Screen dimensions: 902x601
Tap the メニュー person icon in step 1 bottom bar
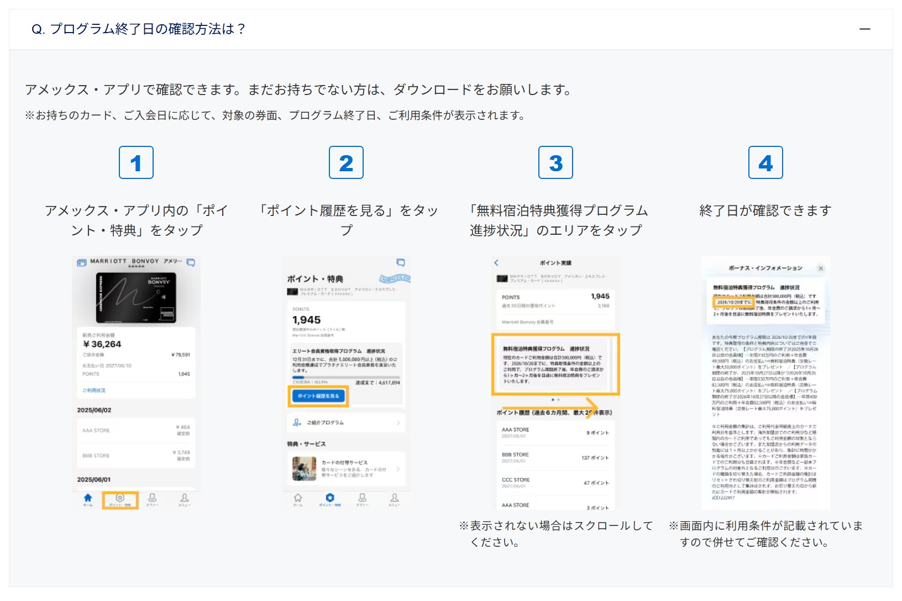(184, 499)
